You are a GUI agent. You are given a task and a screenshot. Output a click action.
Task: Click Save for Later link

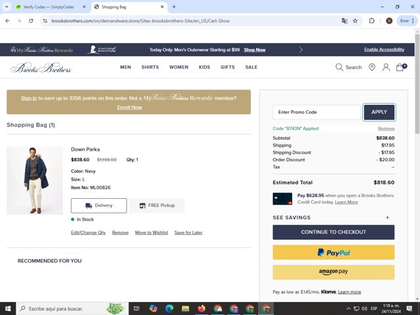(188, 232)
